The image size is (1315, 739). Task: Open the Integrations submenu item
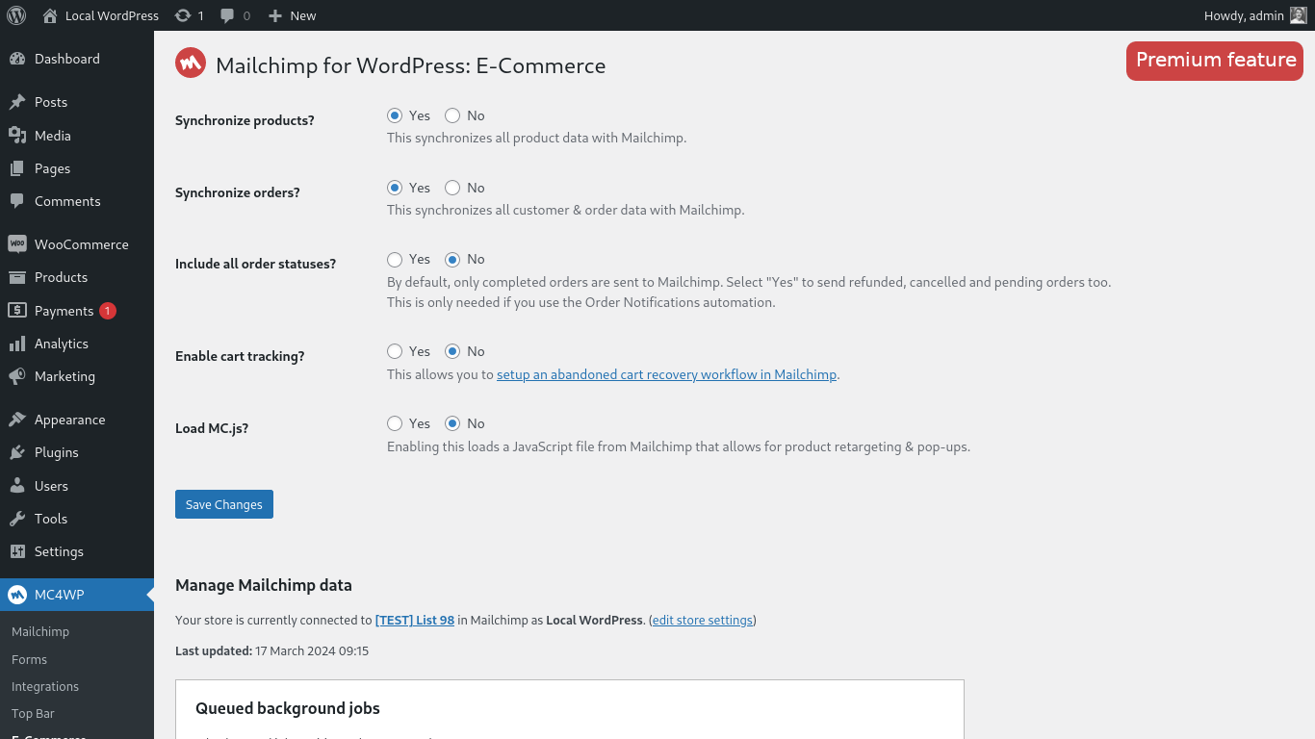[x=45, y=686]
